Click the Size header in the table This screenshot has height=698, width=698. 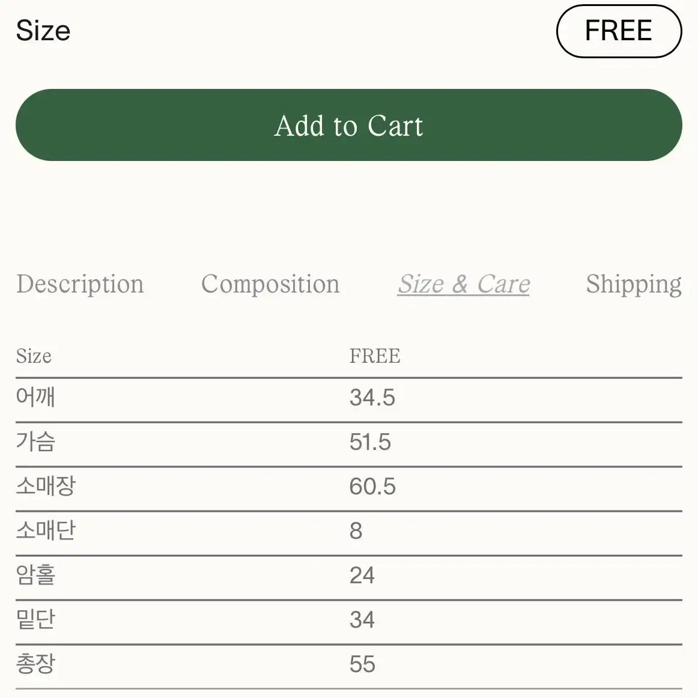pos(34,356)
